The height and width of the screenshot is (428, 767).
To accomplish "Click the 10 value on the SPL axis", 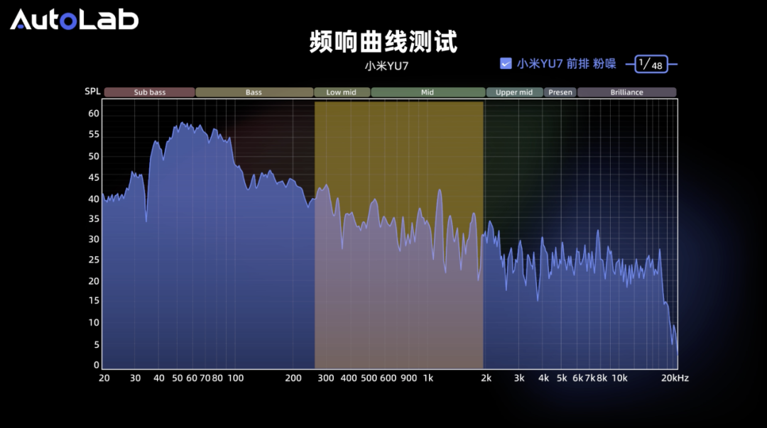I will (x=94, y=323).
